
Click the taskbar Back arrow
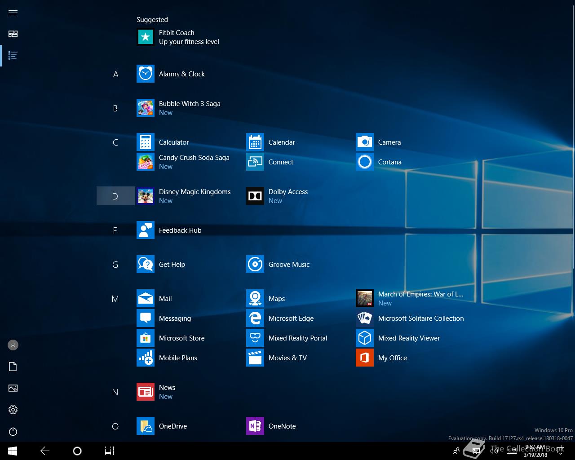tap(45, 451)
